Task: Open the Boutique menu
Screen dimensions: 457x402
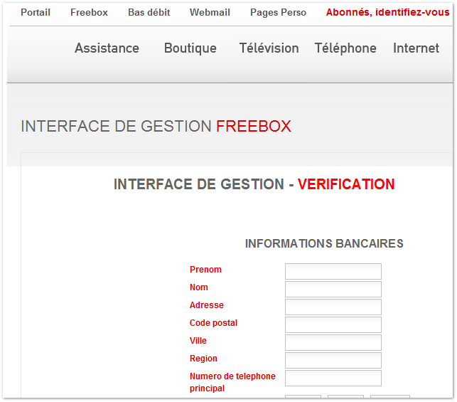Action: (190, 48)
